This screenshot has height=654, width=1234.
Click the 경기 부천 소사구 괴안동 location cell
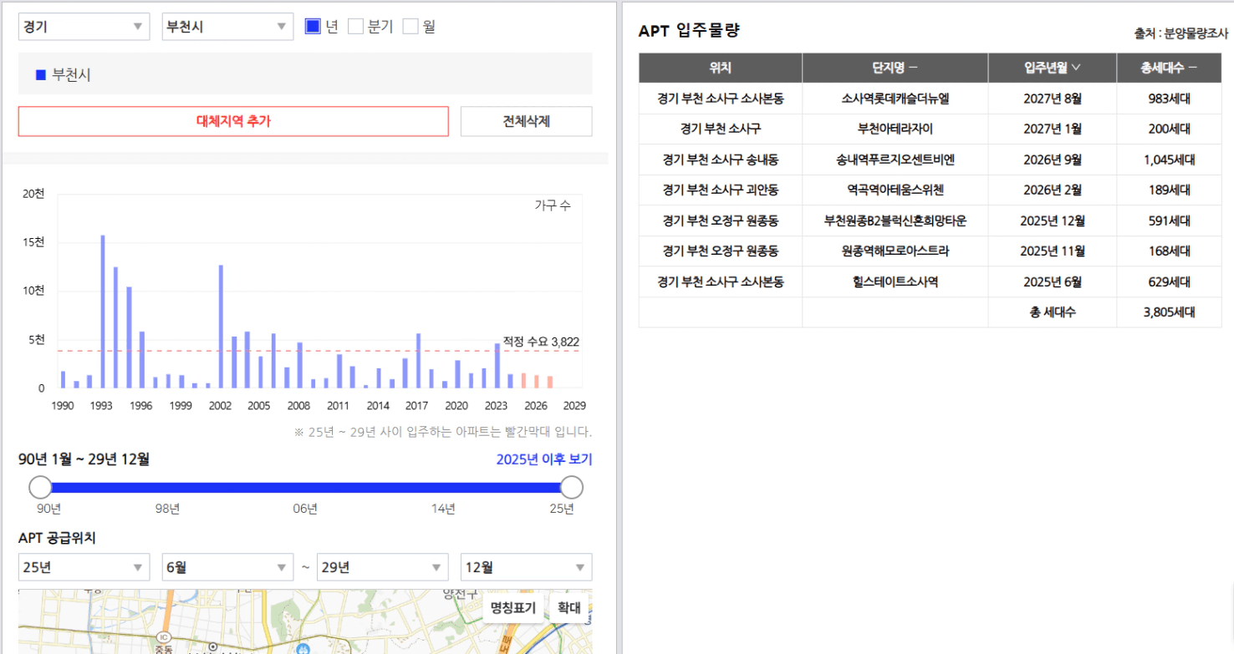coord(721,190)
